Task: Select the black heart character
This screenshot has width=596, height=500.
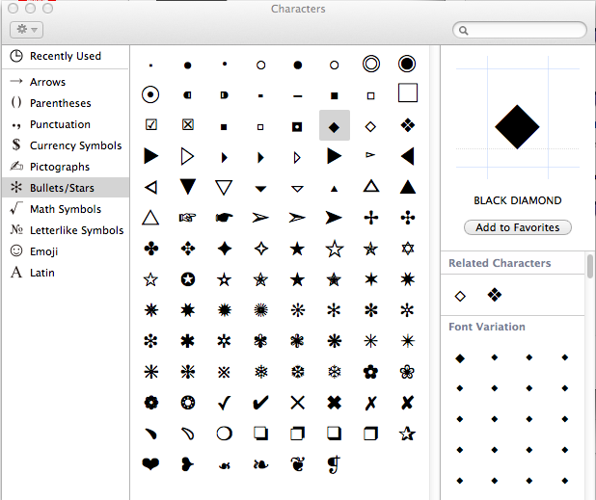Action: point(150,464)
